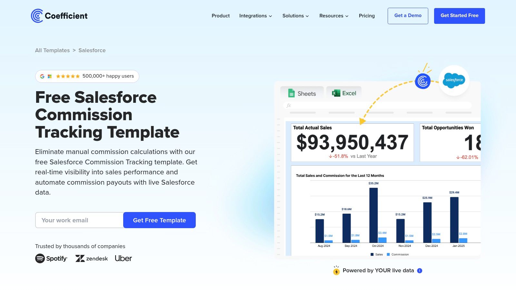Go to the Pricing page
Viewport: 516px width, 290px height.
[367, 16]
